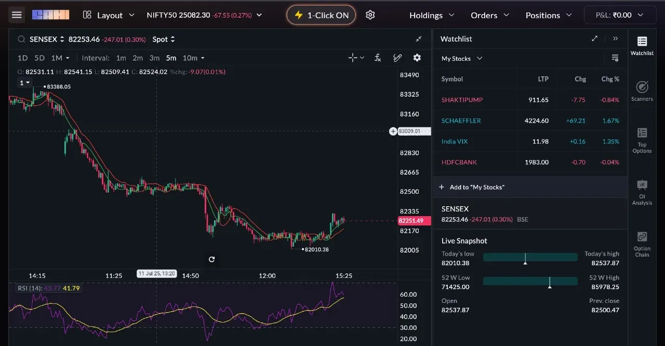Select the drawing tools icon
Screen dimensions: 665x346
(x=397, y=58)
